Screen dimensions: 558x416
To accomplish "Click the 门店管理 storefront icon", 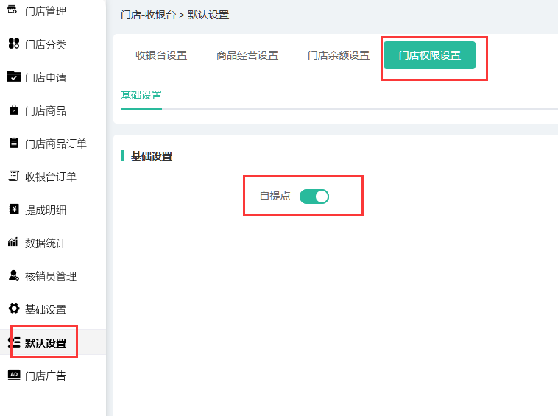I will tap(12, 10).
